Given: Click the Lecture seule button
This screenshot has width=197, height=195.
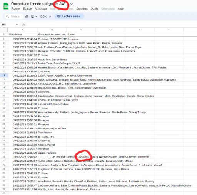Looking at the screenshot, I should (69, 16).
